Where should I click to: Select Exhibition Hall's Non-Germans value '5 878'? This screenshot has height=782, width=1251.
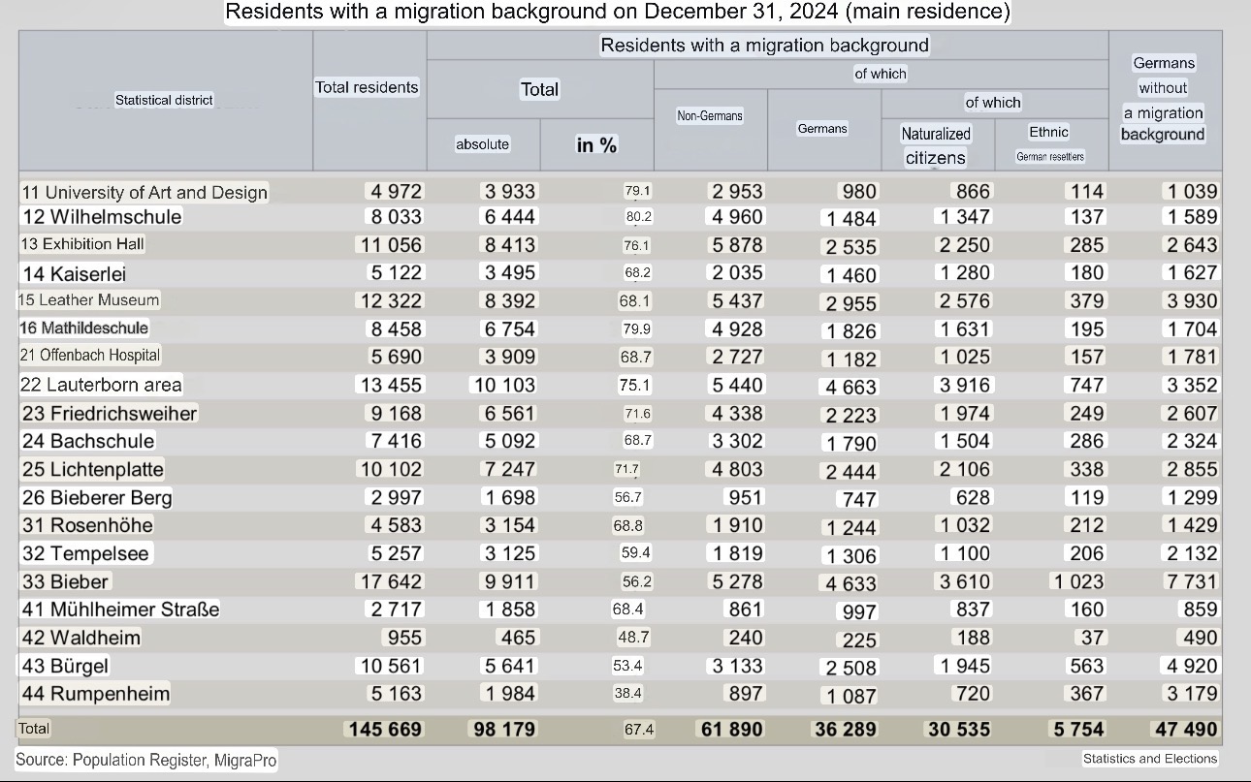pos(737,245)
